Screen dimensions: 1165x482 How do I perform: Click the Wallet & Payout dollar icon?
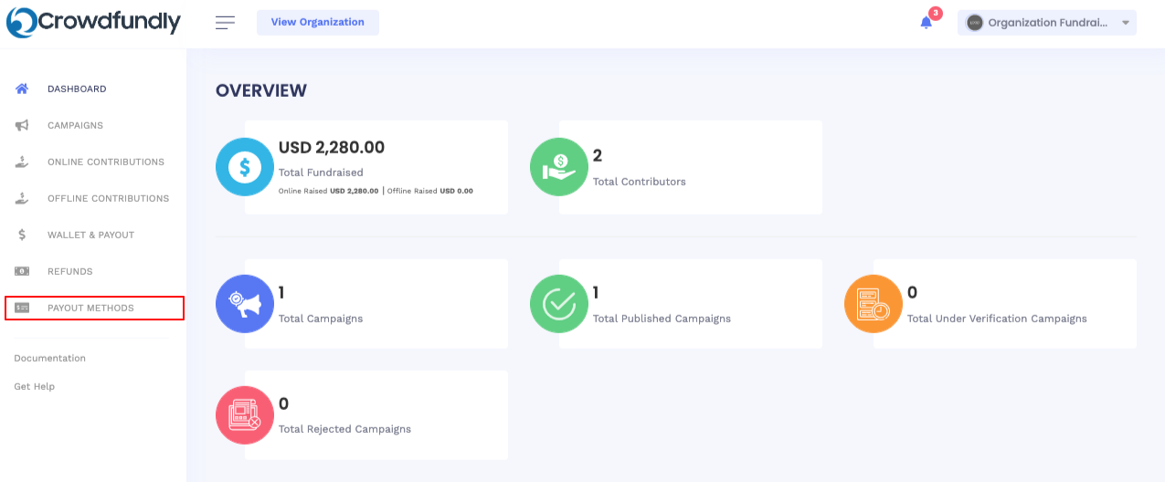[22, 235]
